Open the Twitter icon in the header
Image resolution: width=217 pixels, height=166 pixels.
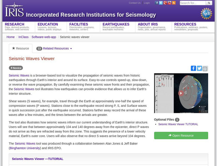pos(161,3)
